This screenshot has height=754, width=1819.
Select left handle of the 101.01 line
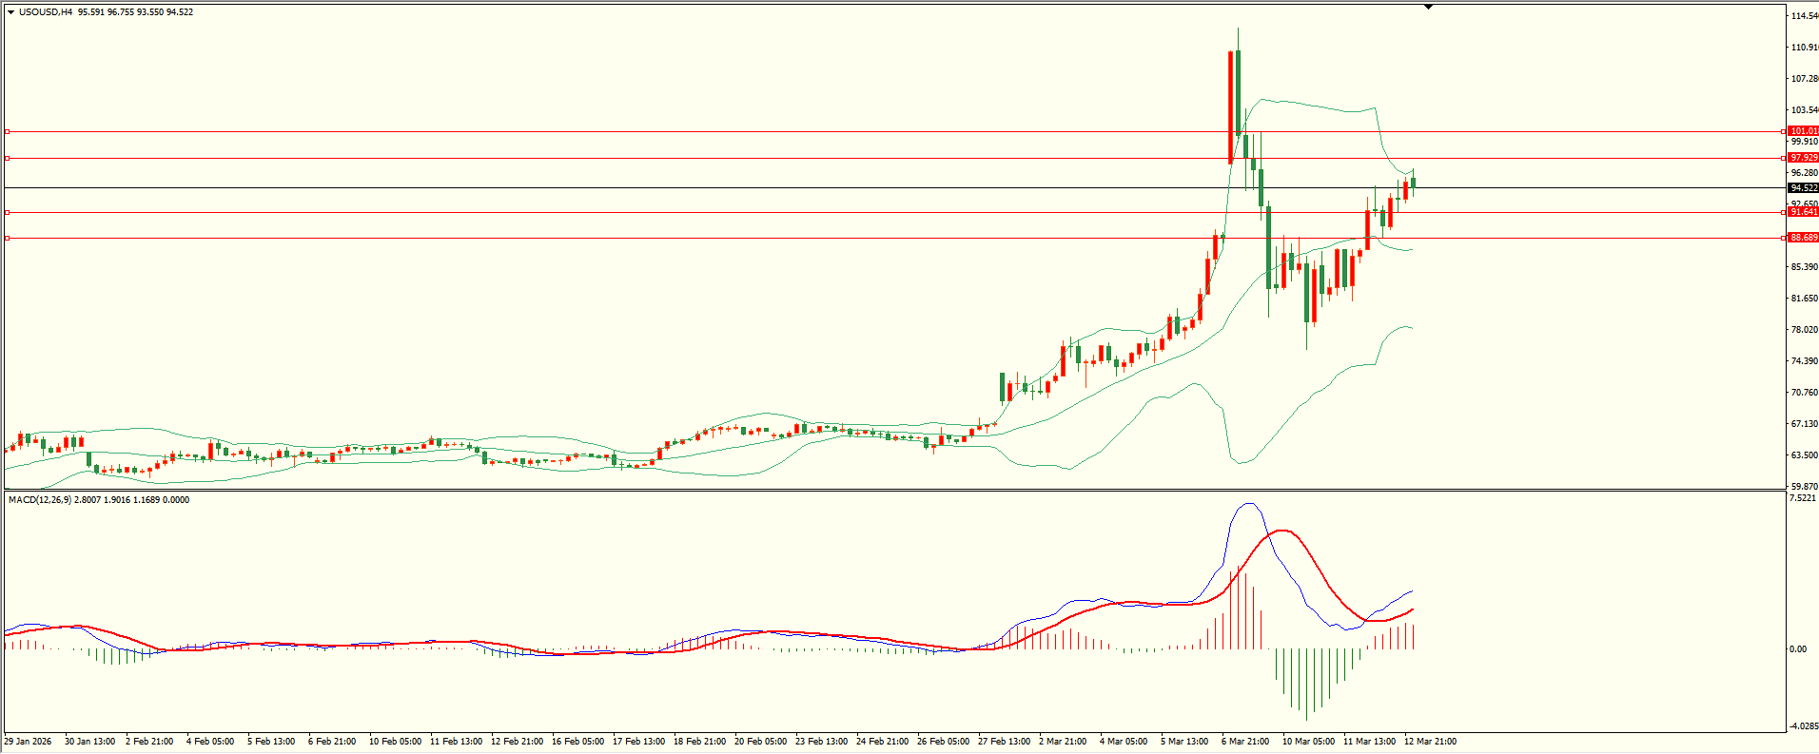pos(7,132)
